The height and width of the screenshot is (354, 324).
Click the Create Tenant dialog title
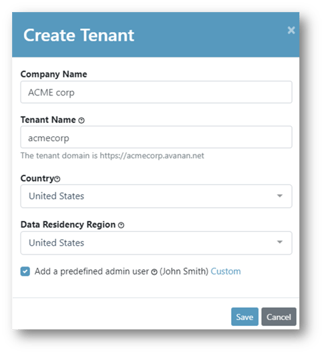[x=79, y=35]
